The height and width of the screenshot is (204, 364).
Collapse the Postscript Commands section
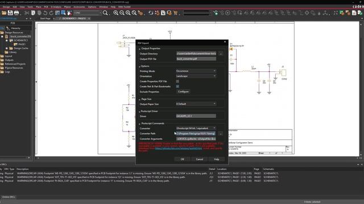pyautogui.click(x=139, y=124)
